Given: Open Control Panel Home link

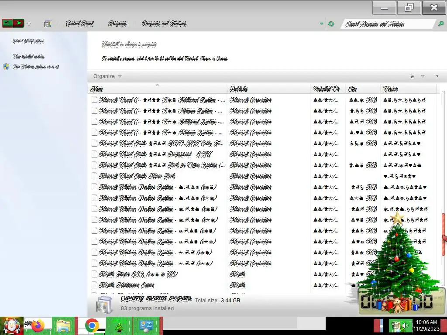Looking at the screenshot, I should 28,41.
